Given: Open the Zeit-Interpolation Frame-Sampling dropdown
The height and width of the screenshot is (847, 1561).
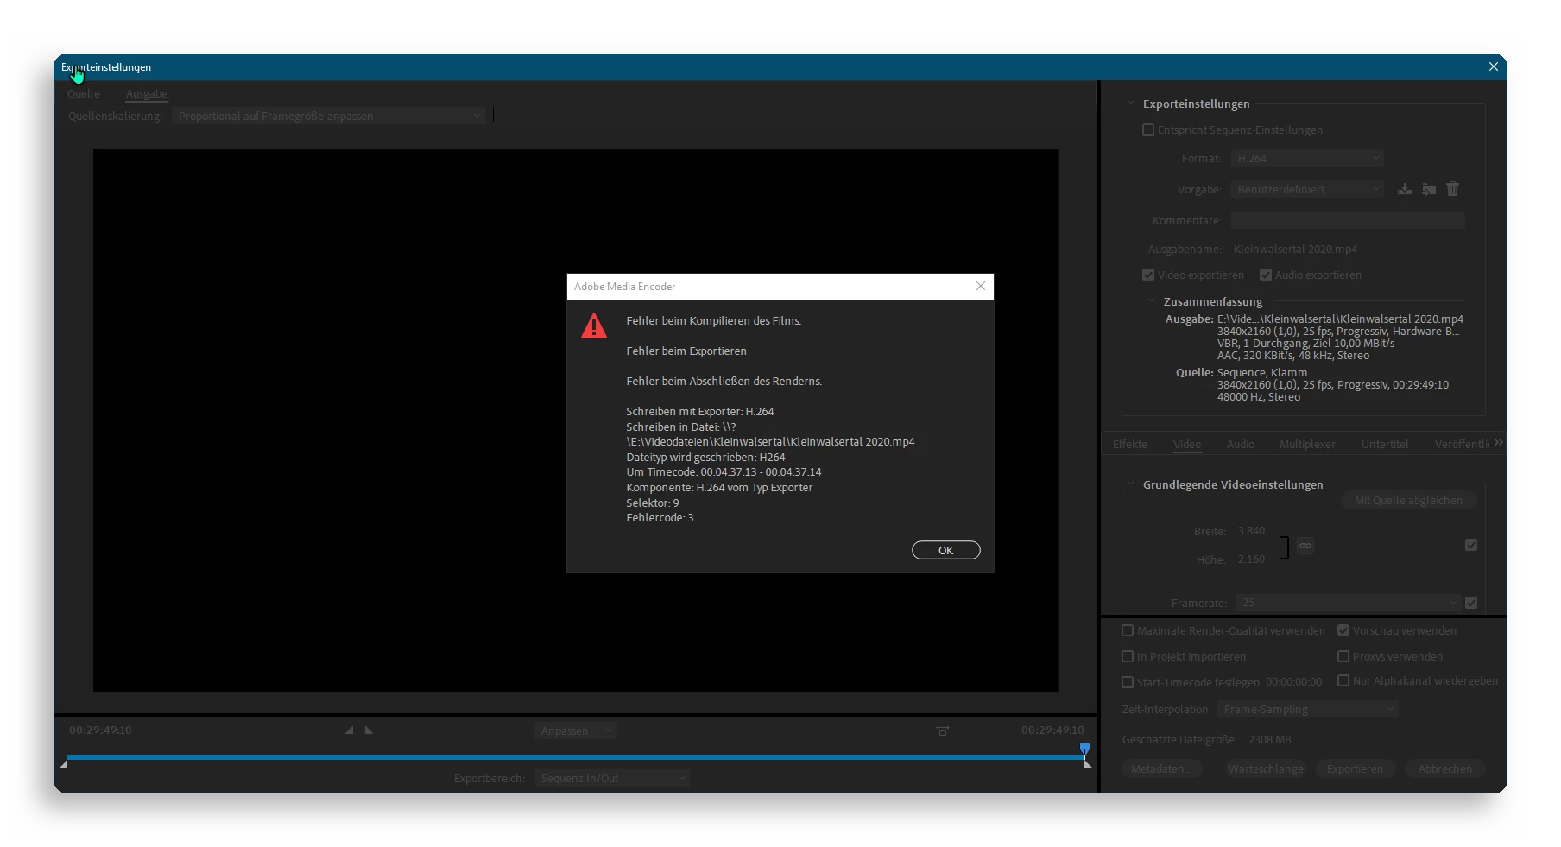Looking at the screenshot, I should (x=1307, y=709).
